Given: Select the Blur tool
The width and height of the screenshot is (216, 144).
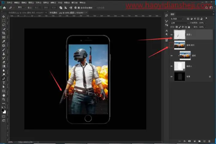Looking at the screenshot, I should click(4, 70).
